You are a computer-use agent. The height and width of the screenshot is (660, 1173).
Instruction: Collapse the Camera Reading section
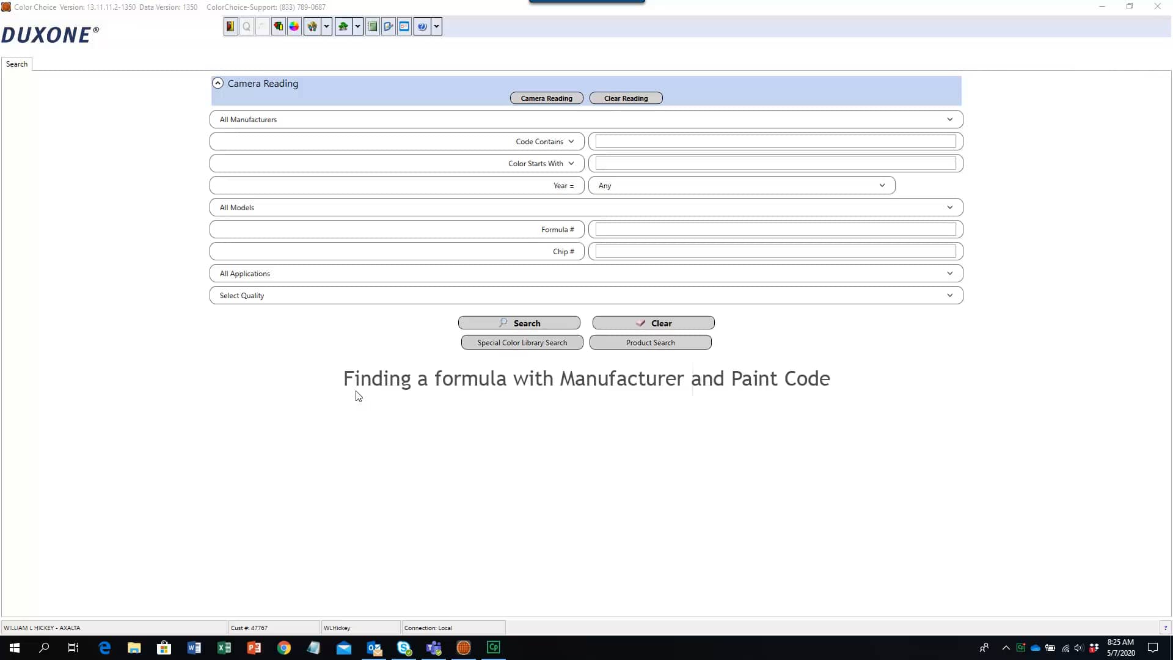click(217, 82)
